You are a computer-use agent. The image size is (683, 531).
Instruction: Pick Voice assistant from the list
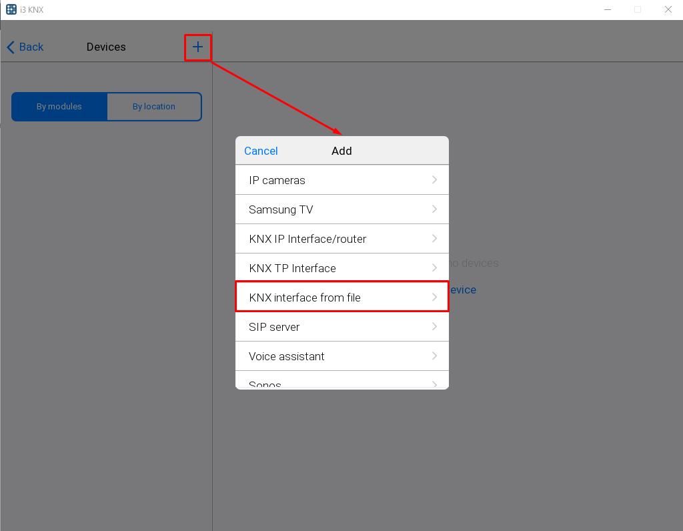point(287,356)
